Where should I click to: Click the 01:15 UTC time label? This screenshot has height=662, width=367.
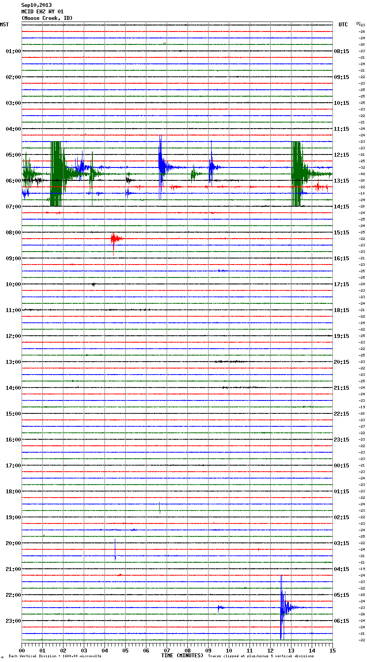(x=342, y=491)
